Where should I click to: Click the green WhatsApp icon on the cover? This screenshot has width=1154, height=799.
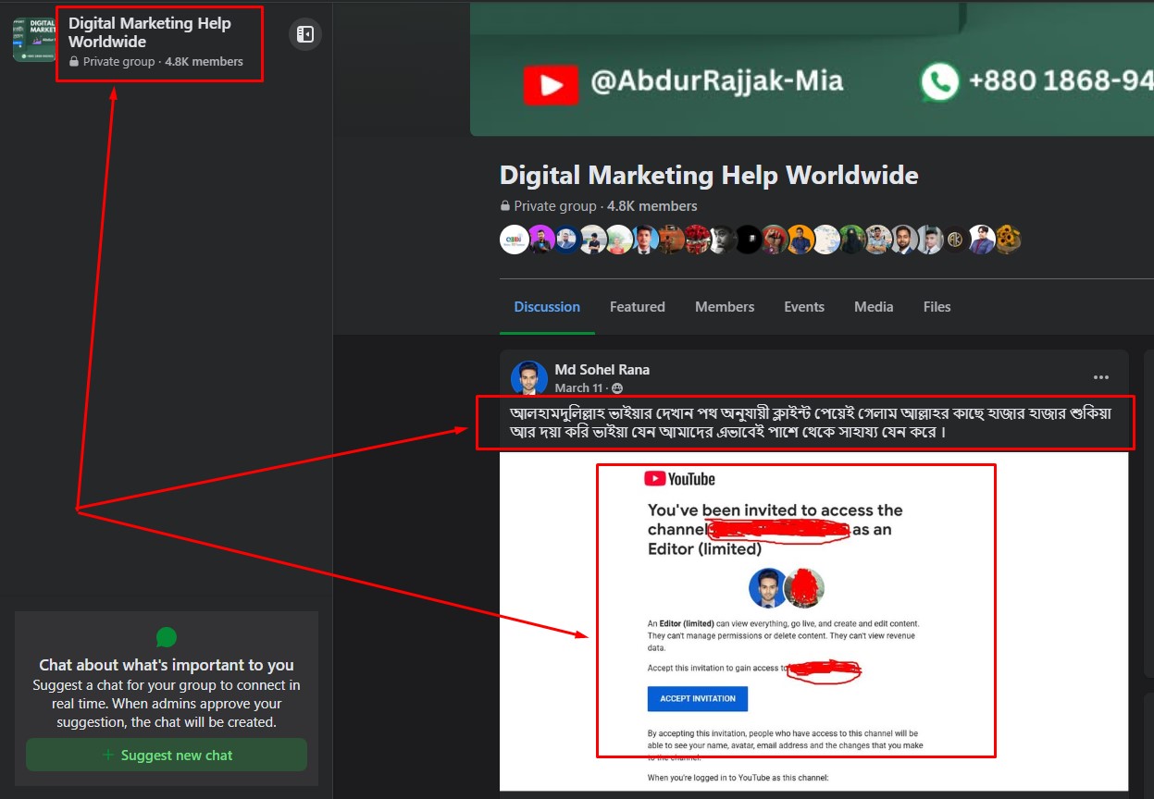939,82
